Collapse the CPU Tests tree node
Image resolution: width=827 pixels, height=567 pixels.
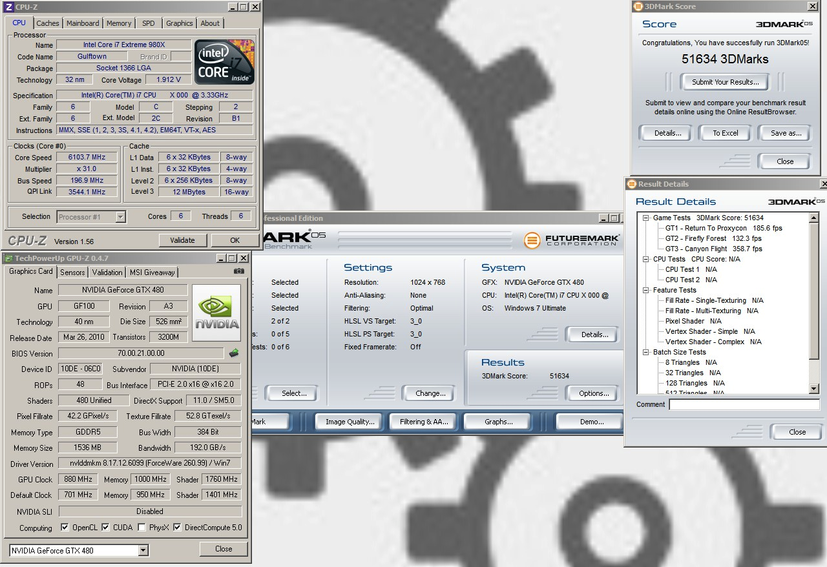(x=646, y=260)
